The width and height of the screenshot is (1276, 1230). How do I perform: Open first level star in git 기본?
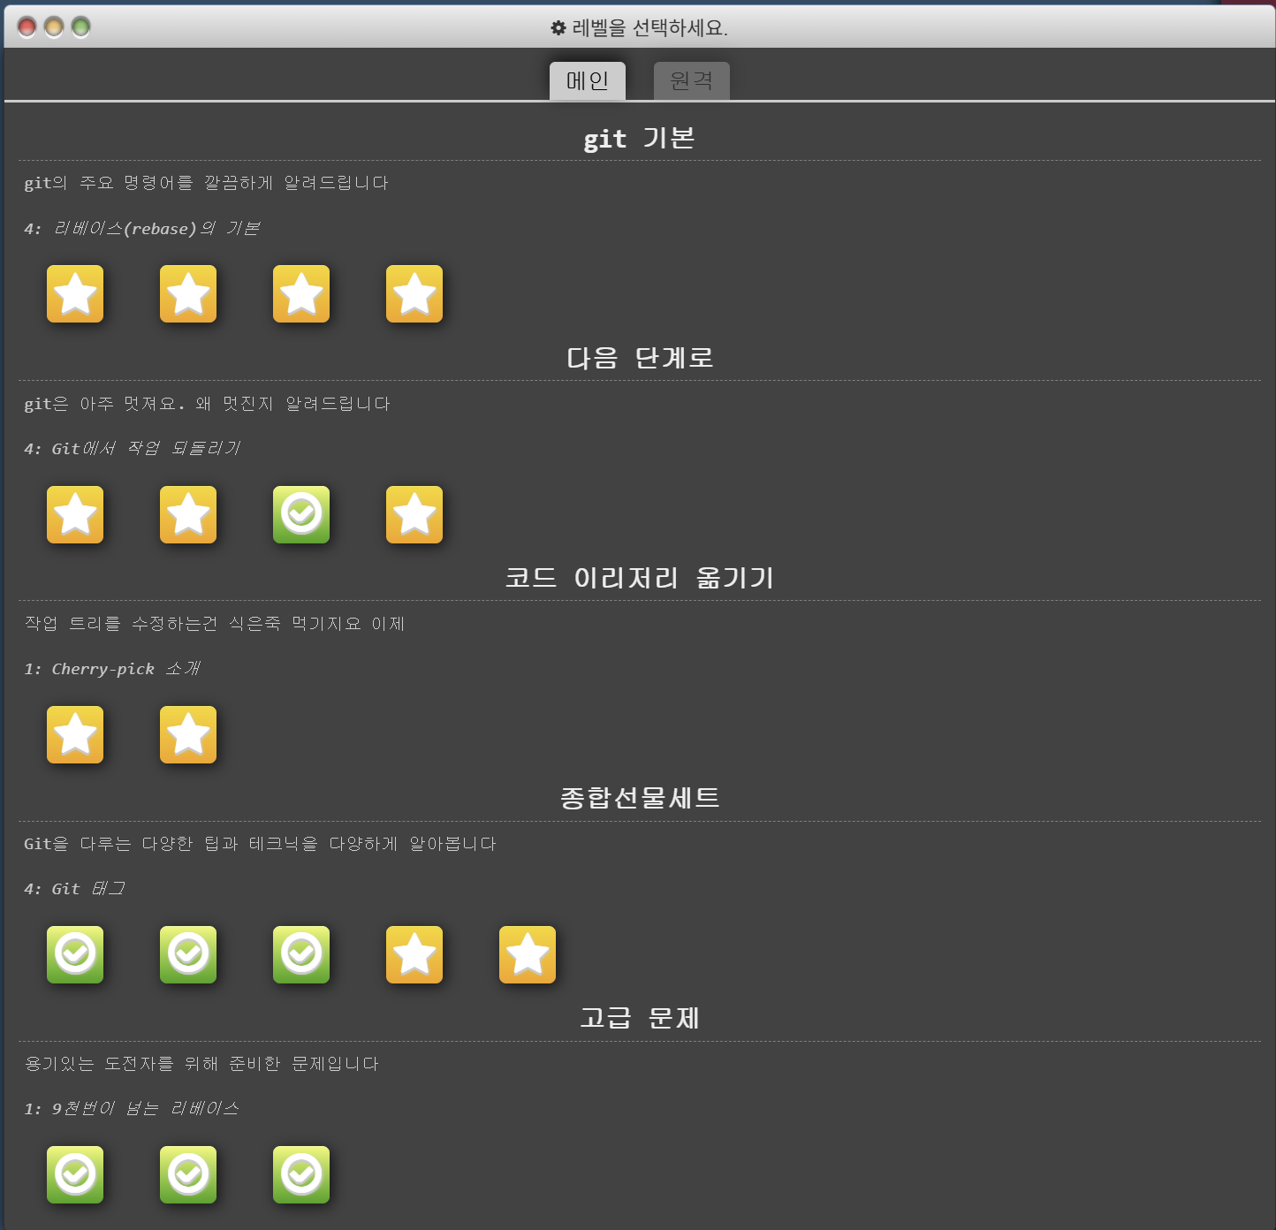pos(75,294)
